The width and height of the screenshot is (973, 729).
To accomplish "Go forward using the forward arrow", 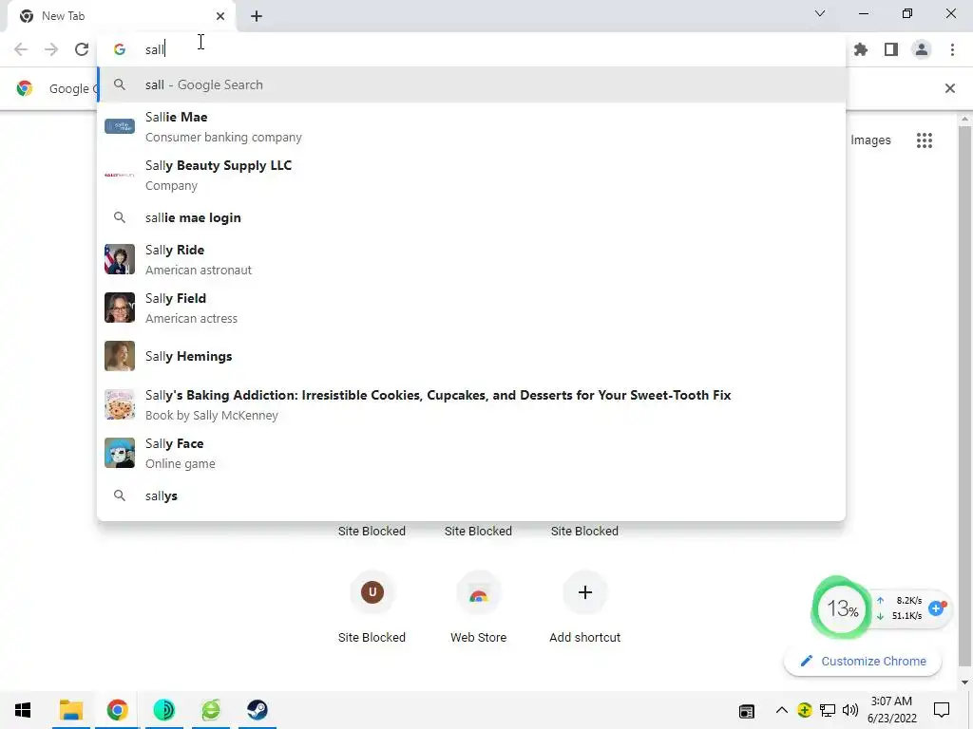I will coord(51,49).
